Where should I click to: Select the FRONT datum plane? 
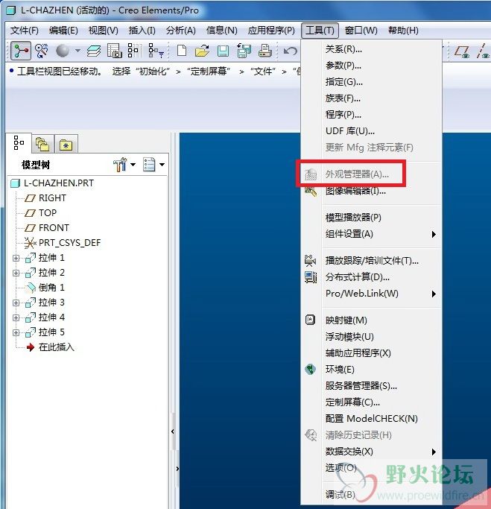[x=47, y=228]
